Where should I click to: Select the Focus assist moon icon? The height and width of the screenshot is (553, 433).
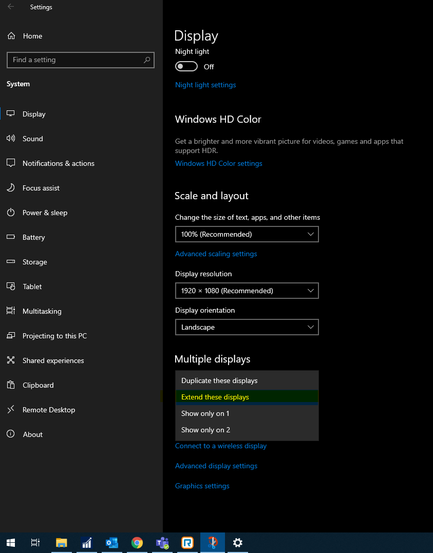click(x=11, y=187)
